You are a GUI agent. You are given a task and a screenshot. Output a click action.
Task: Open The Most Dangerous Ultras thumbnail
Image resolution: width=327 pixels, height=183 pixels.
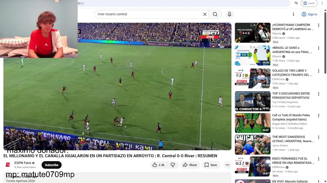(x=253, y=145)
